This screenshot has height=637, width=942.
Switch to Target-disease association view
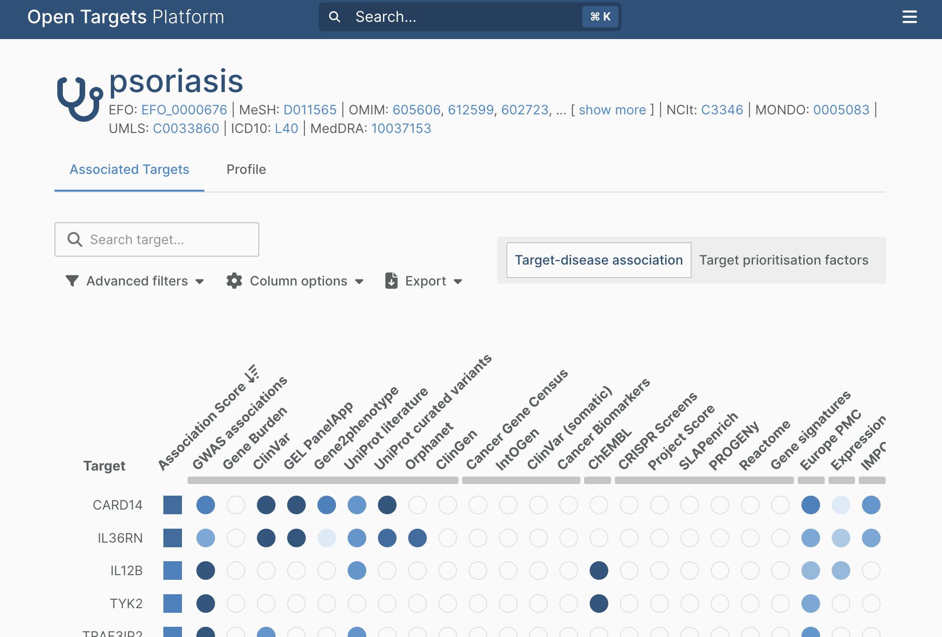point(599,260)
